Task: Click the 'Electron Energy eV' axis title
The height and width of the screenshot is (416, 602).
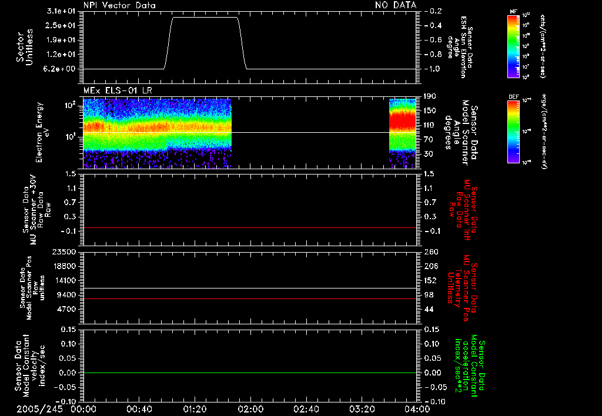Action: 42,132
